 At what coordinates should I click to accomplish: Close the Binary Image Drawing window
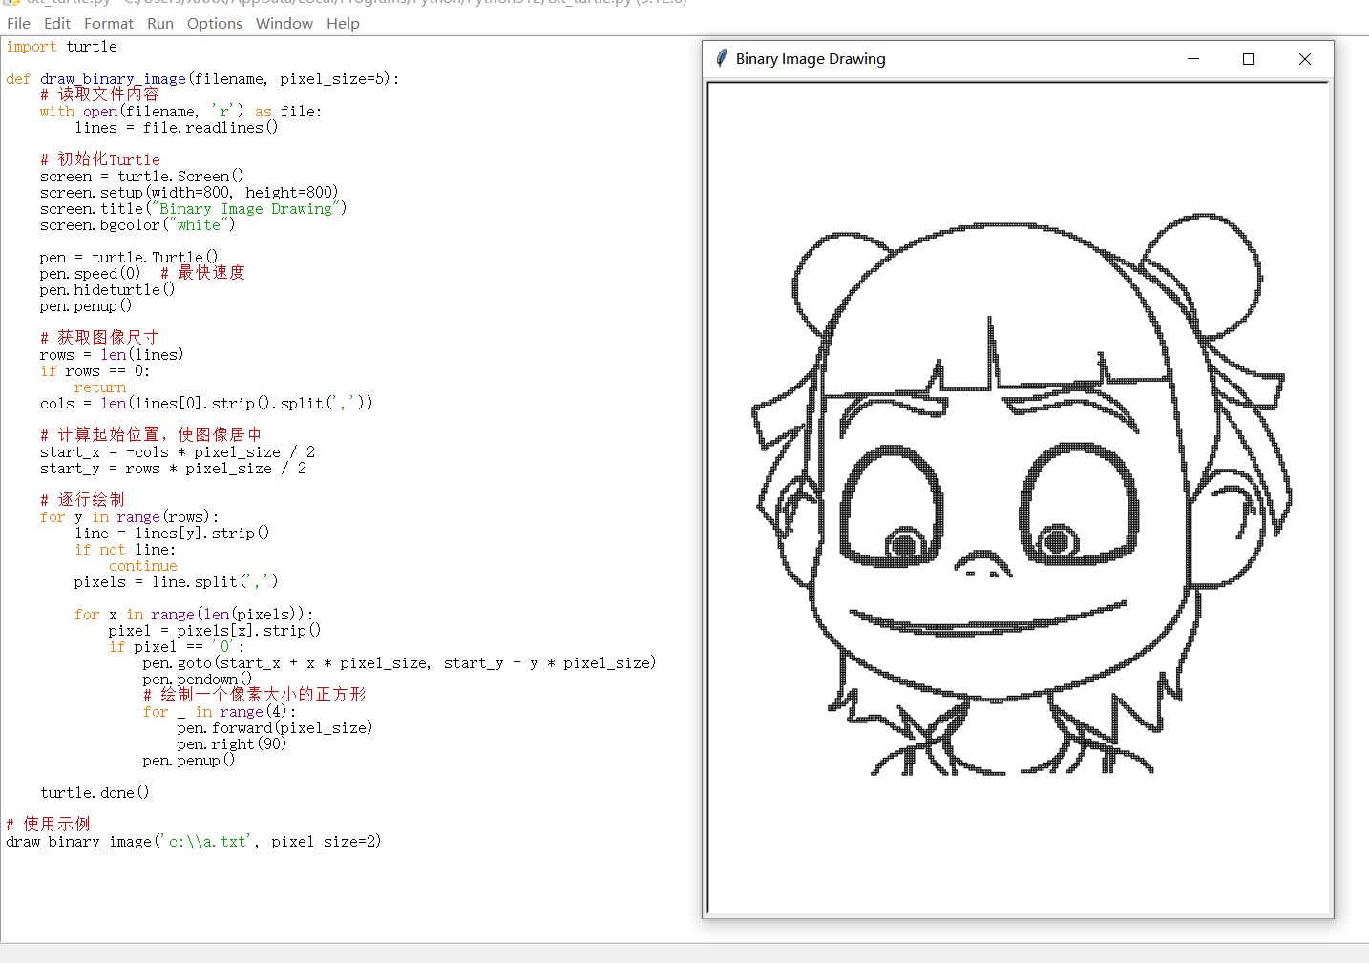(x=1305, y=59)
